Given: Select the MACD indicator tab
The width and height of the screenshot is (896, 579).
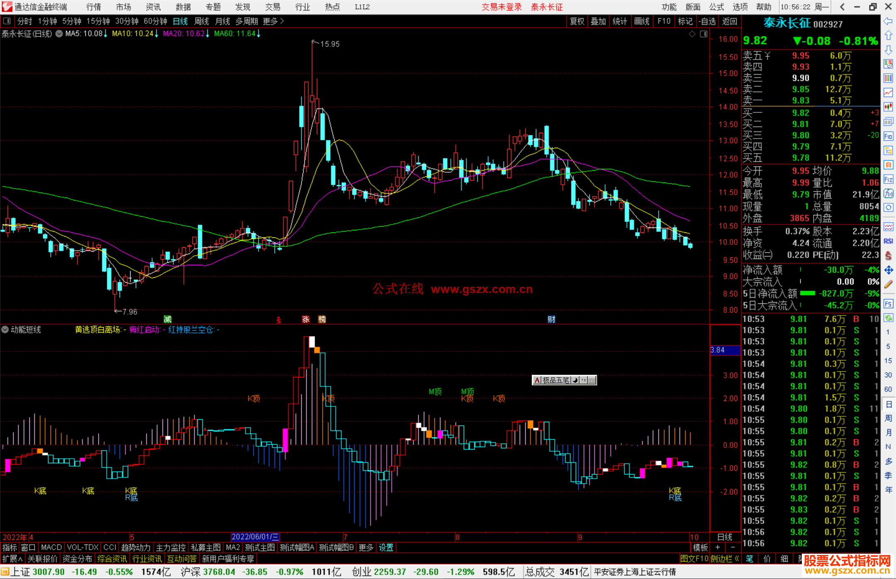Looking at the screenshot, I should coord(51,547).
